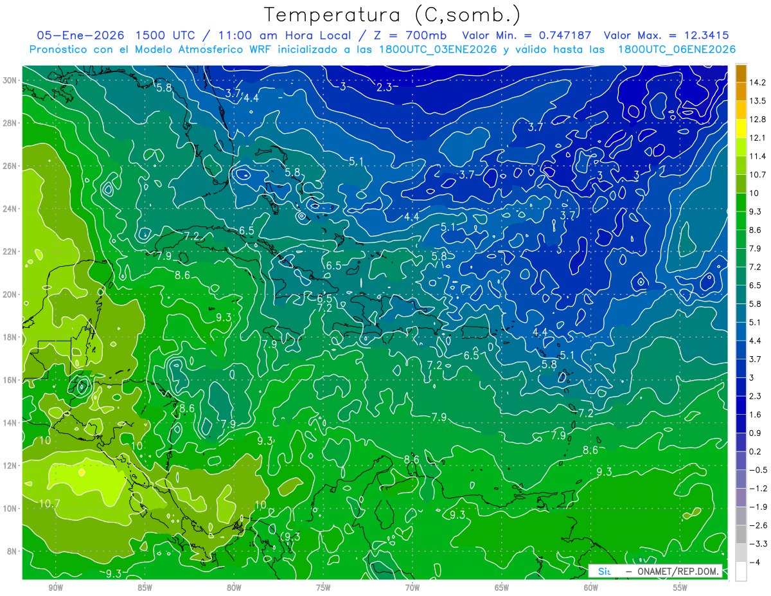The height and width of the screenshot is (596, 771).
Task: Click the colorbar label "13.5"
Action: 758,101
